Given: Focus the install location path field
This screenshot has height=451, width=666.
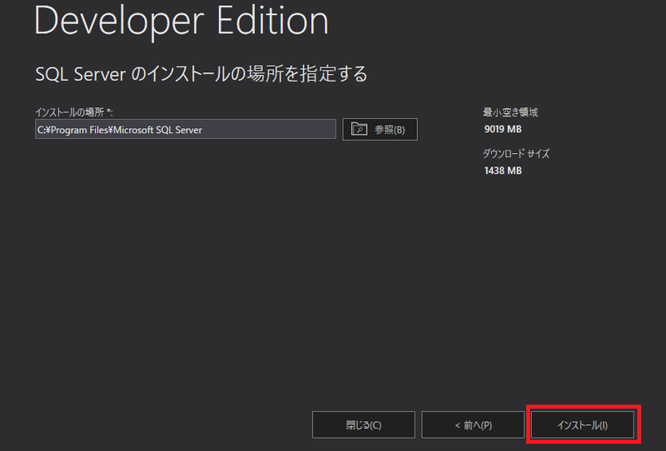Looking at the screenshot, I should tap(185, 129).
